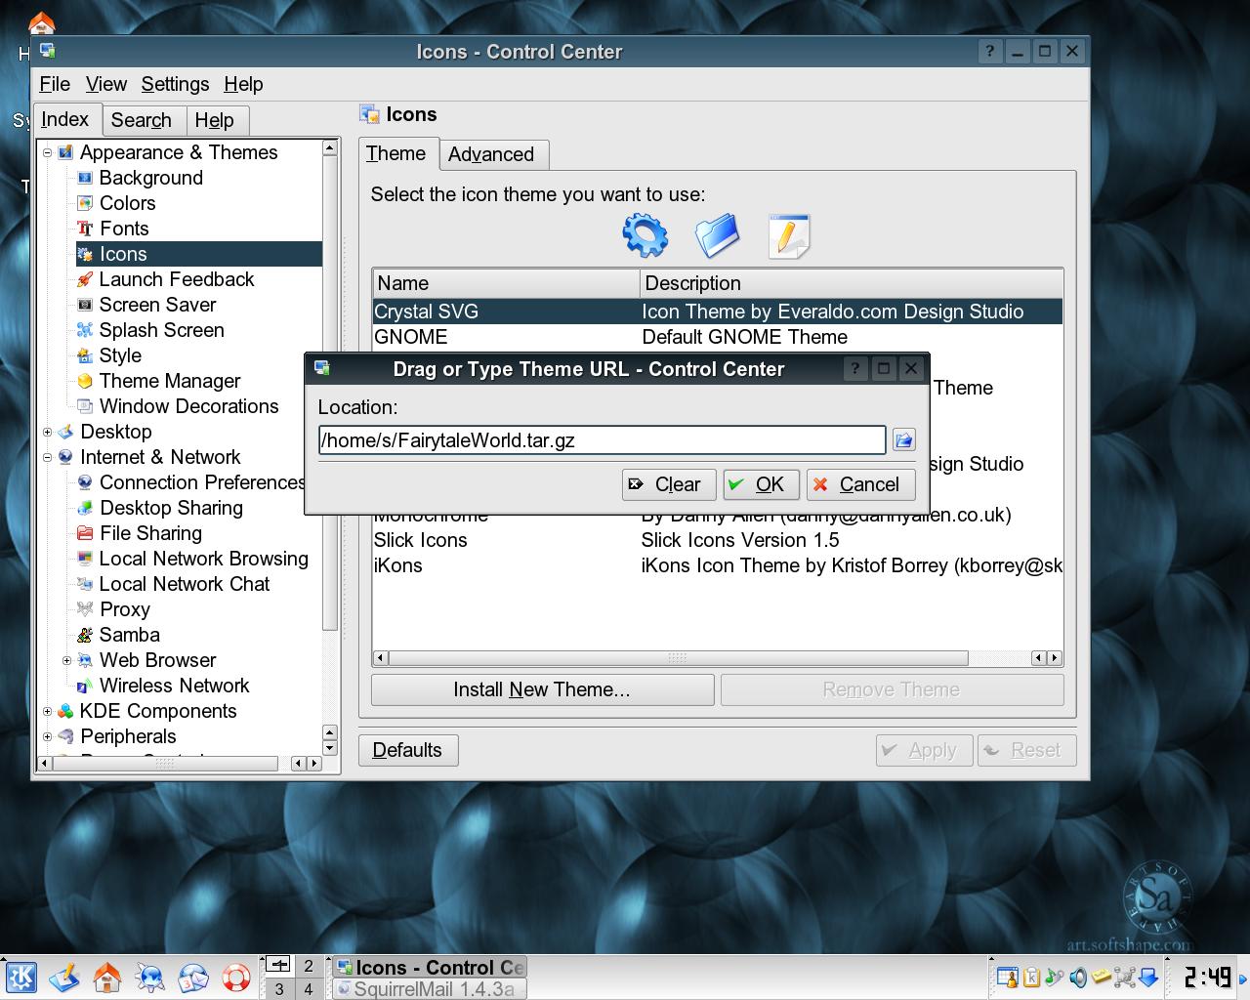1250x1000 pixels.
Task: Click the Window Decorations icon in tree
Action: (85, 406)
